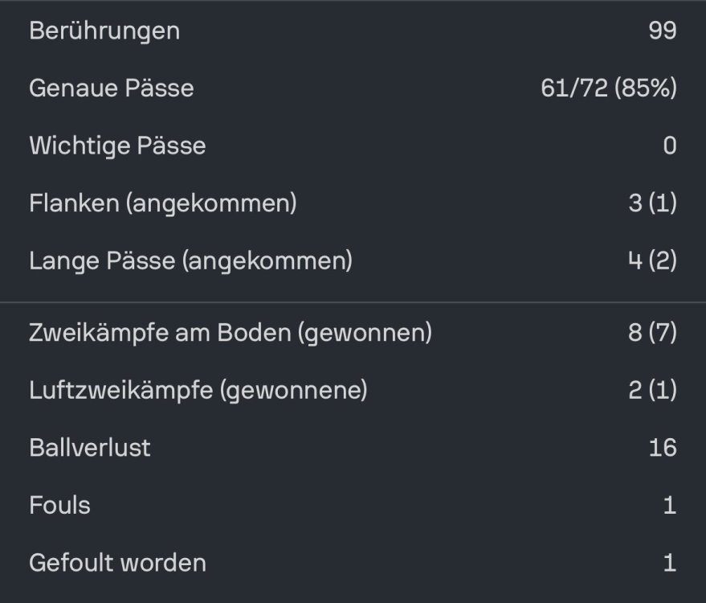Select the Fouls value 1
Image resolution: width=706 pixels, height=603 pixels.
[670, 505]
